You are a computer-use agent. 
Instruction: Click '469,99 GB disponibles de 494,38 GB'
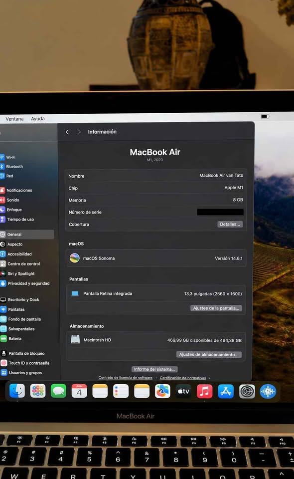tap(204, 340)
